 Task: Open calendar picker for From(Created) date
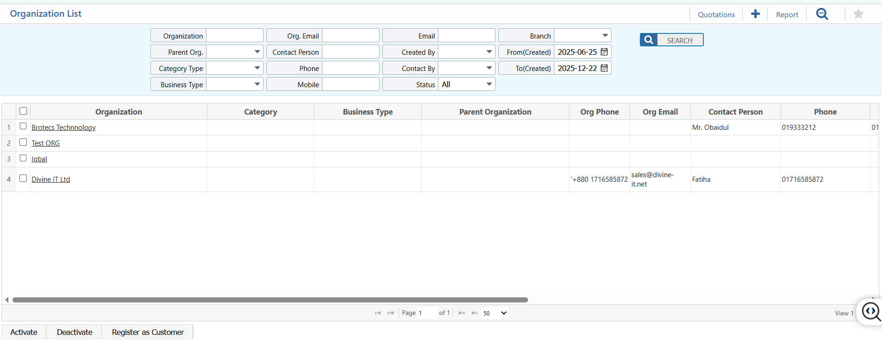pos(604,52)
